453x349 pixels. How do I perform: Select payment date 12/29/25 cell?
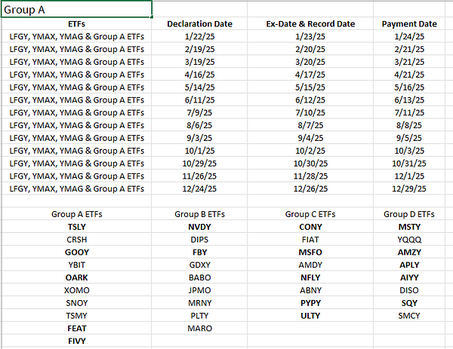[409, 188]
